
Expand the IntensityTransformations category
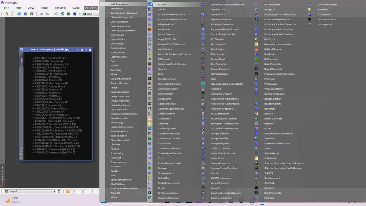pyautogui.click(x=124, y=114)
